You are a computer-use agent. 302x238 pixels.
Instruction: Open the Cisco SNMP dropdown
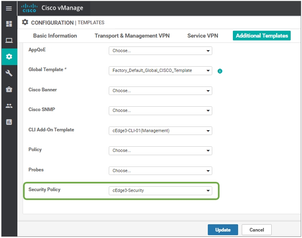pyautogui.click(x=160, y=111)
